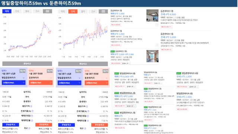Click the 평당가격 help icon in the right panel

point(87,106)
